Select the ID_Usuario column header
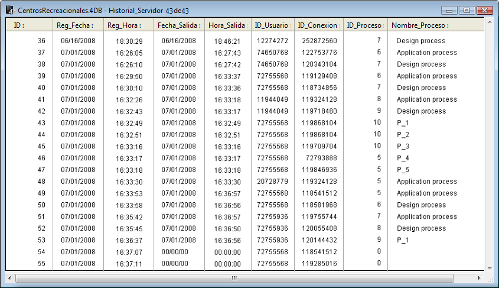This screenshot has width=499, height=288. point(272,25)
